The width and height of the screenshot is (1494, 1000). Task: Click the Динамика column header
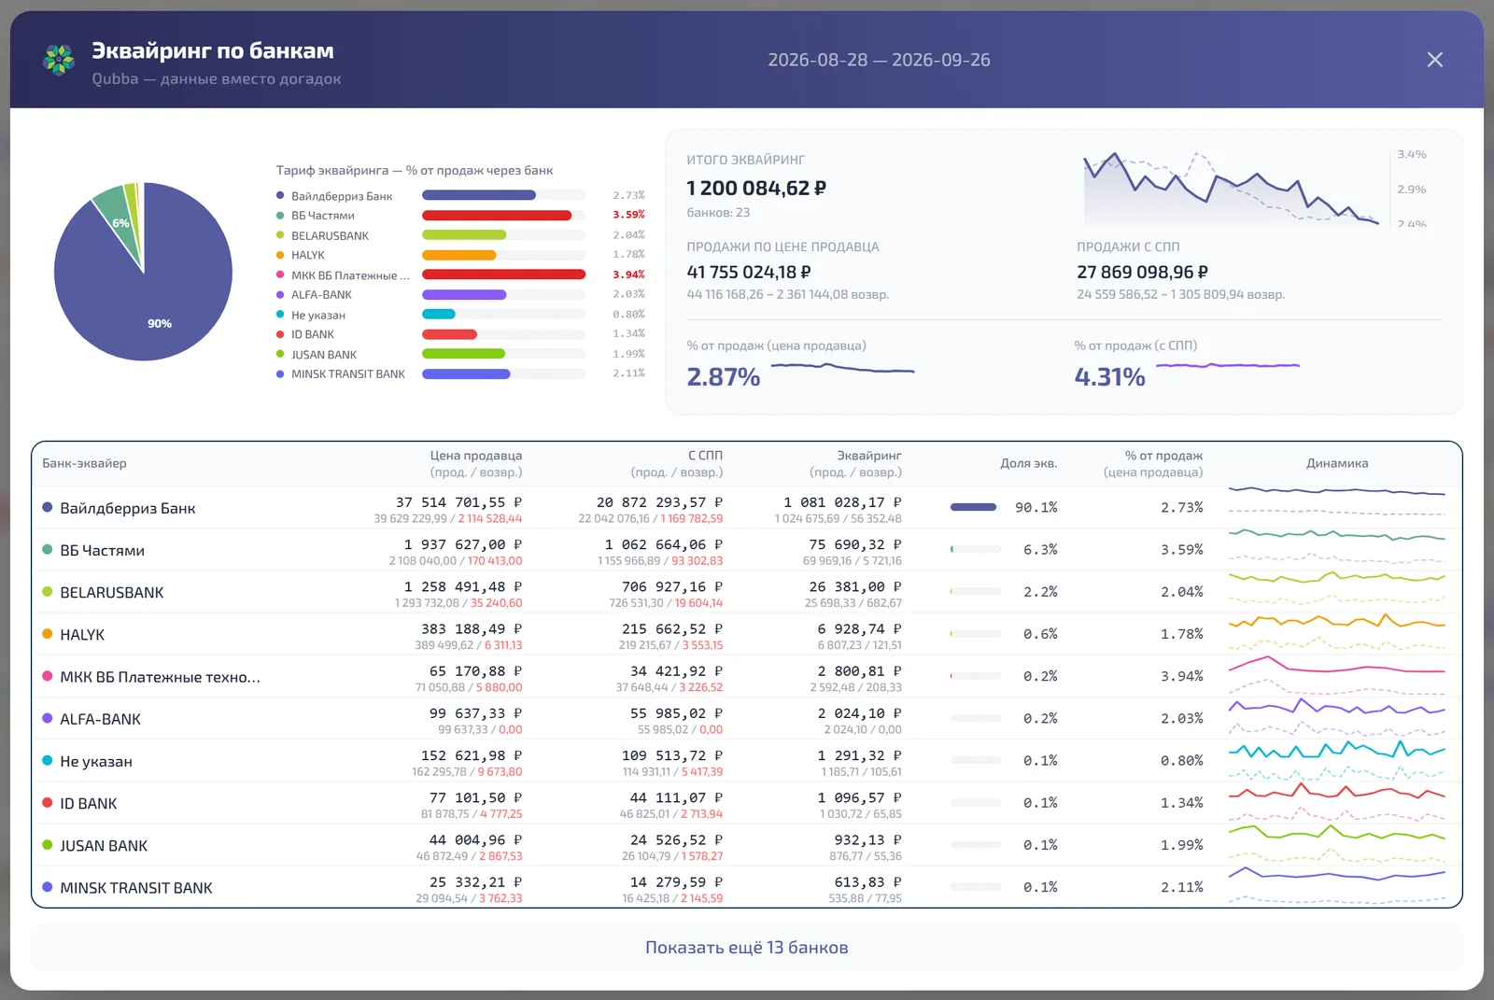pos(1337,463)
